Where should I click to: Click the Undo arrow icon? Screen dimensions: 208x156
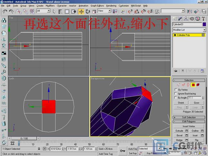pos(5,12)
